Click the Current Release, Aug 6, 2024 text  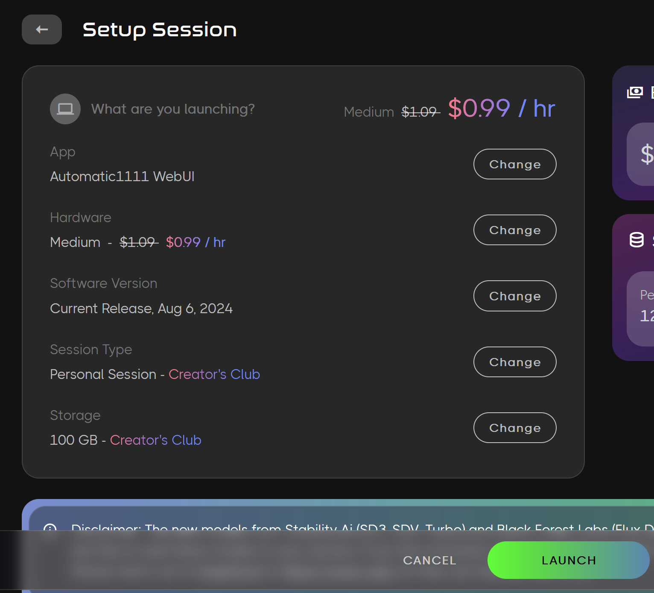tap(141, 308)
